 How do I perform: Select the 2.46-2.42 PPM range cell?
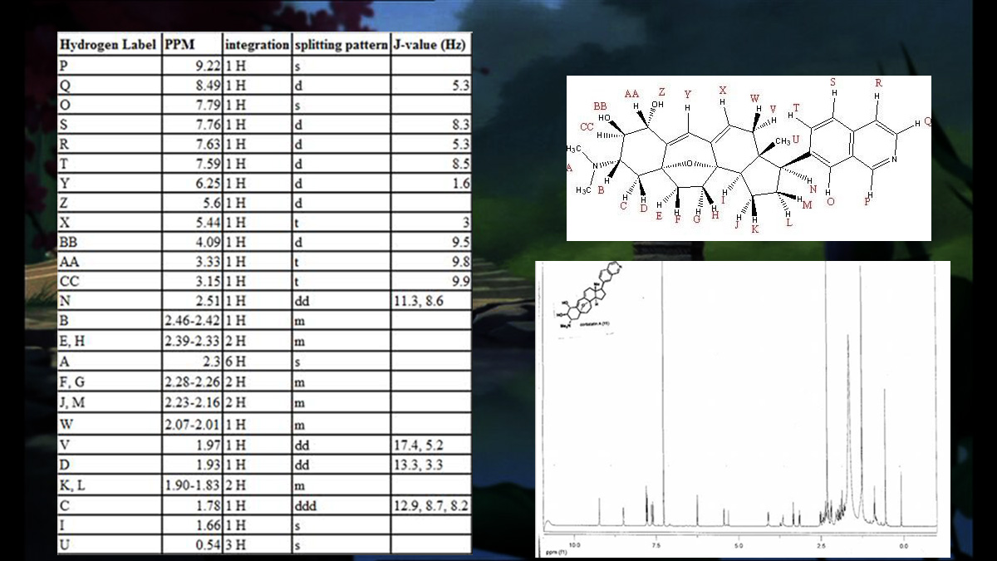192,322
